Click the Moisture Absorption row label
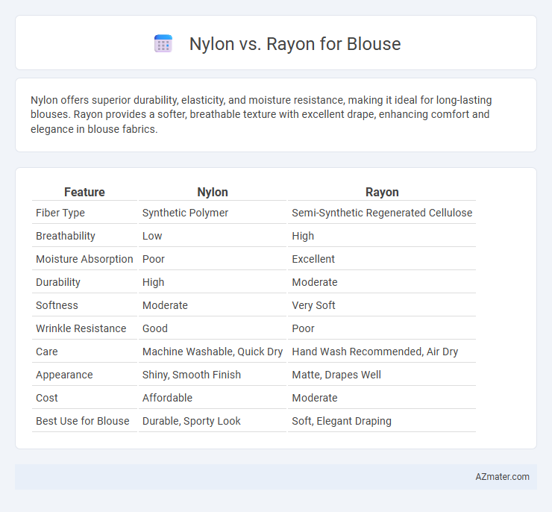The image size is (552, 512). coord(84,259)
